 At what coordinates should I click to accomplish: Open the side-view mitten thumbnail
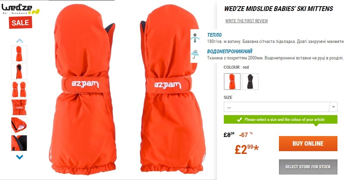[x=19, y=71]
